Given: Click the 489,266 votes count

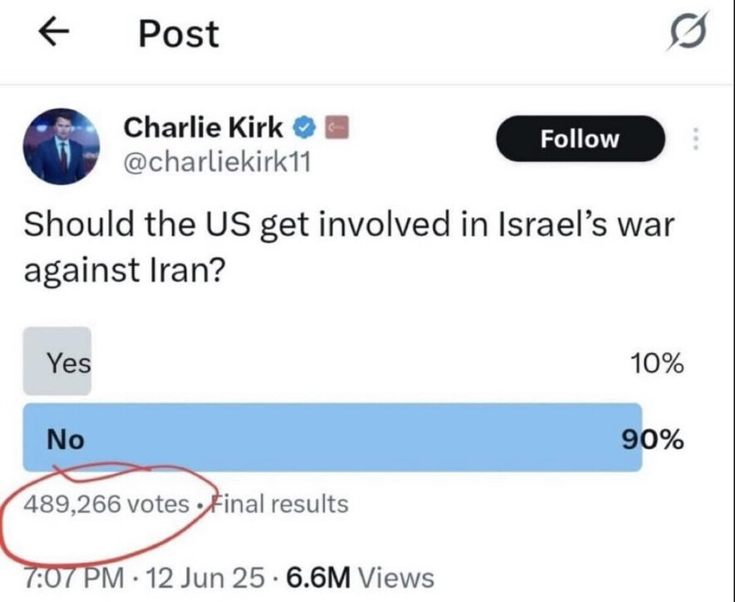Looking at the screenshot, I should point(108,503).
